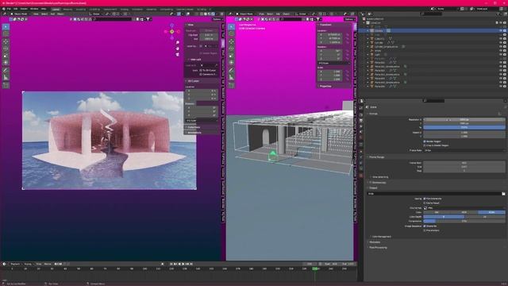Open the Frame Rate dropdown
Screen dimensions: 508x286
[464, 150]
